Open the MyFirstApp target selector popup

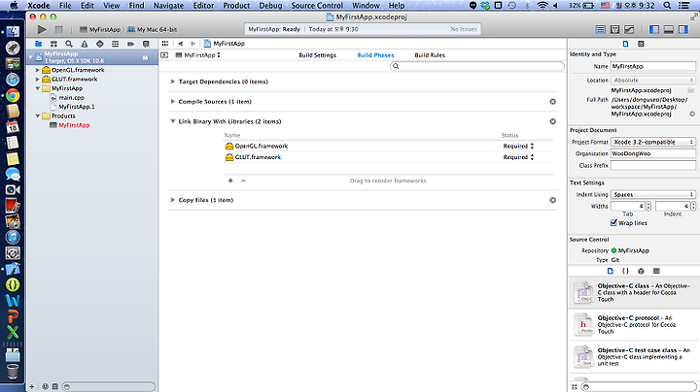(x=197, y=55)
